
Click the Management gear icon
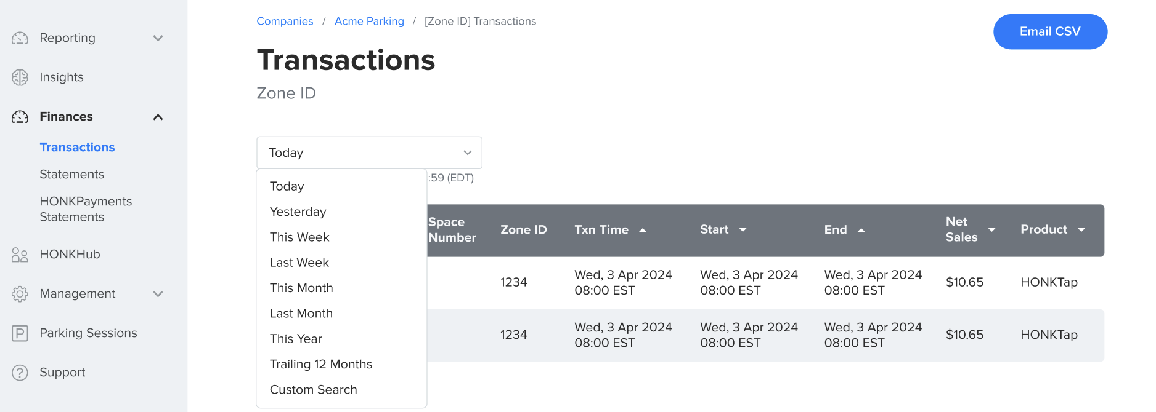[20, 293]
